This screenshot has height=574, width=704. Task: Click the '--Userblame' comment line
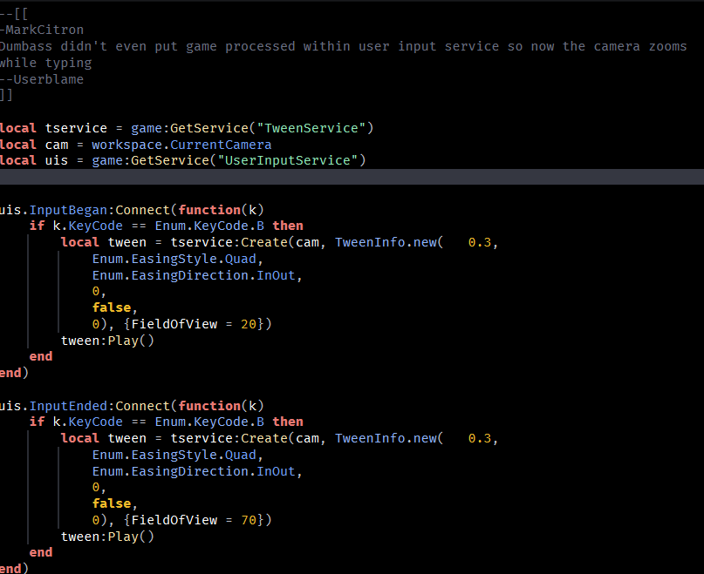click(42, 79)
